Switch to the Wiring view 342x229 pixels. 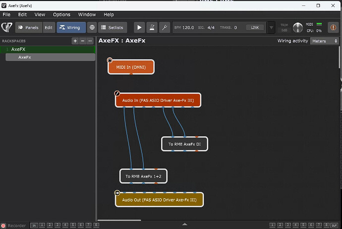point(71,27)
